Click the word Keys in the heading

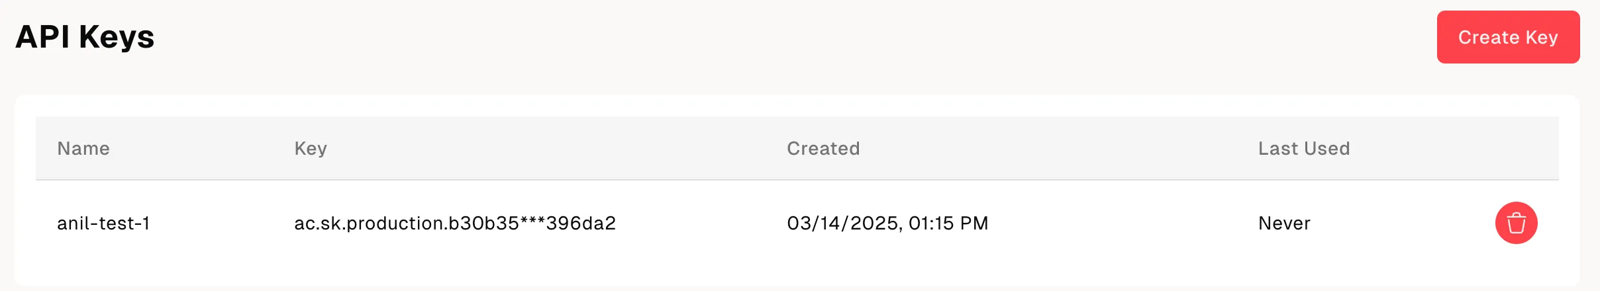pyautogui.click(x=117, y=37)
